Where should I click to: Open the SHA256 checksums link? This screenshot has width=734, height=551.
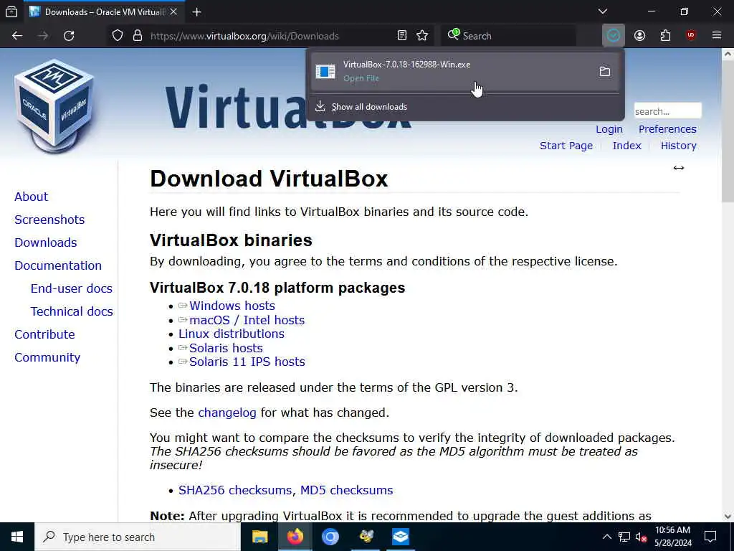235,490
